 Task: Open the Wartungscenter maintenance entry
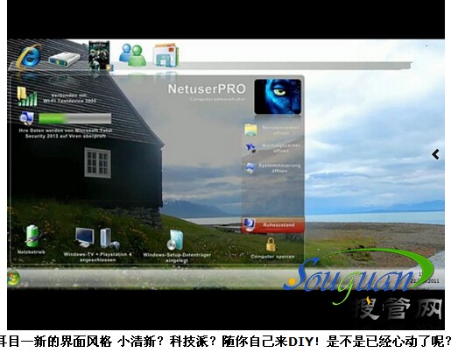pos(272,148)
